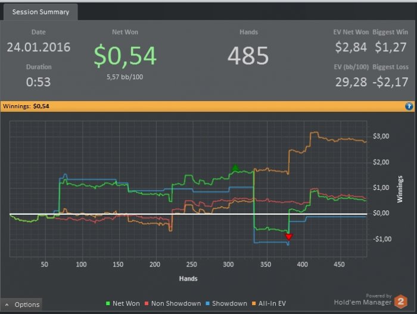The image size is (417, 314).
Task: Click the Duration header label
Action: pyautogui.click(x=39, y=67)
